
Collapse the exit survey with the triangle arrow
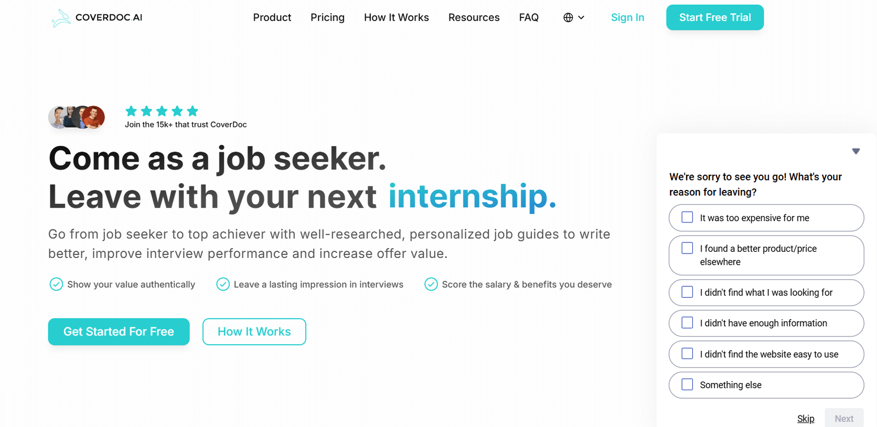pyautogui.click(x=856, y=151)
